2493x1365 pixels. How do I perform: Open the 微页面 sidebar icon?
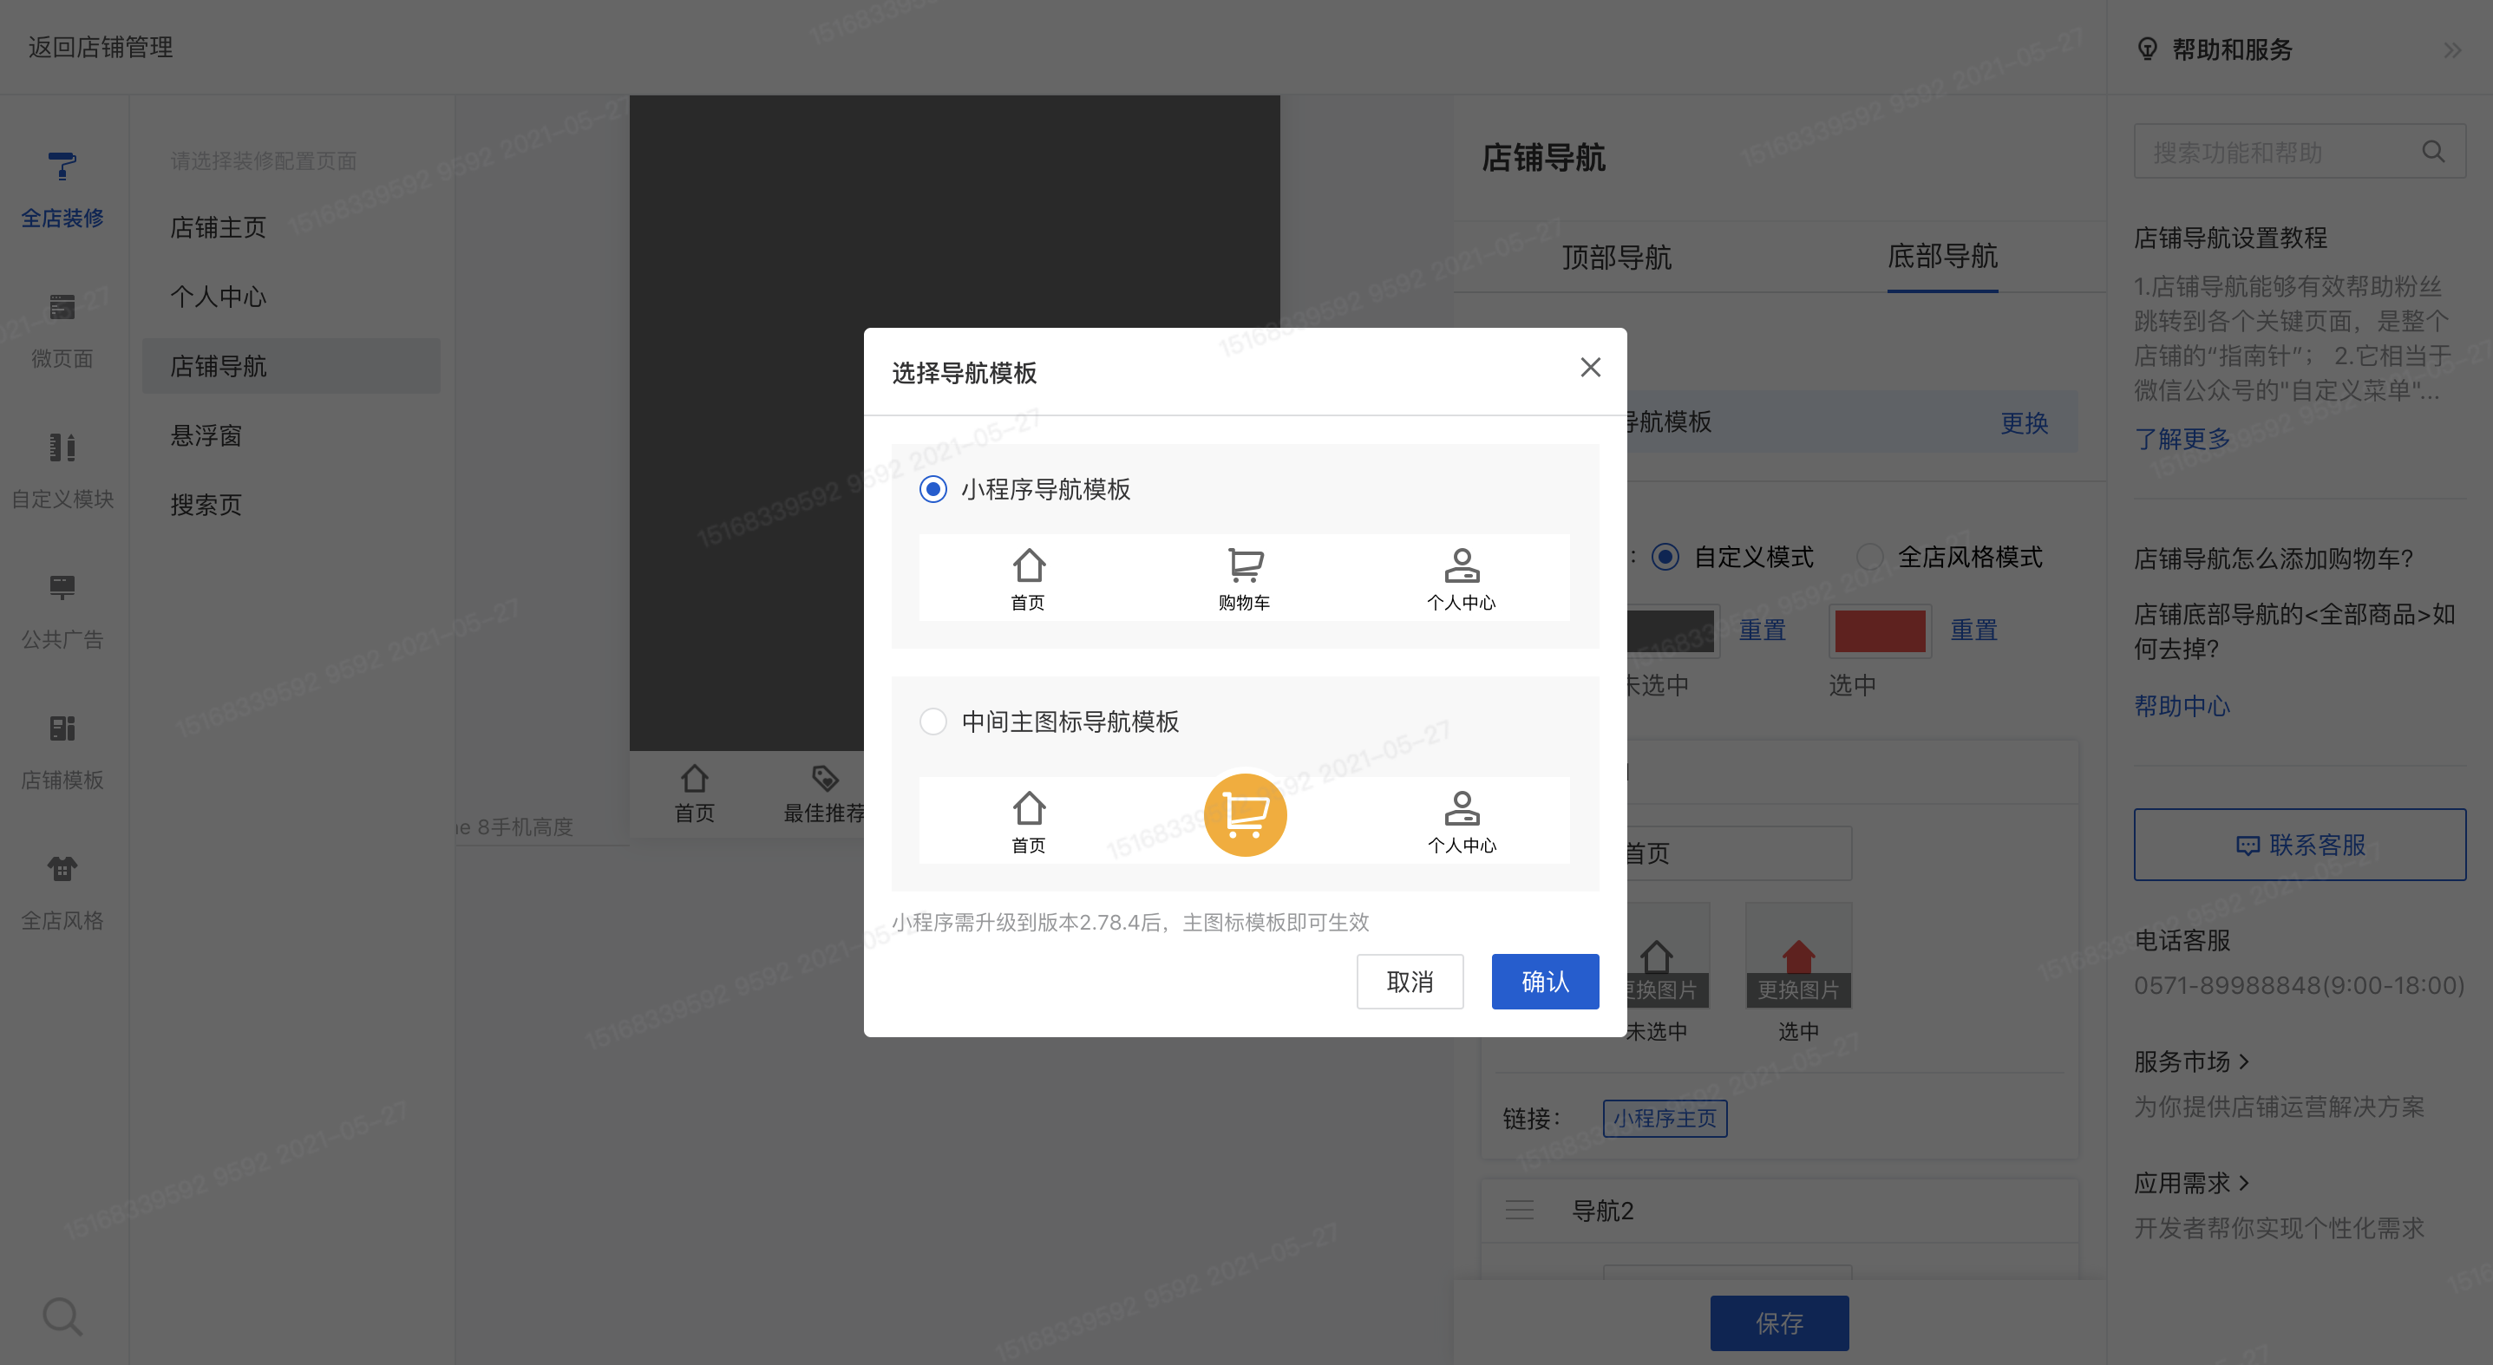tap(62, 308)
